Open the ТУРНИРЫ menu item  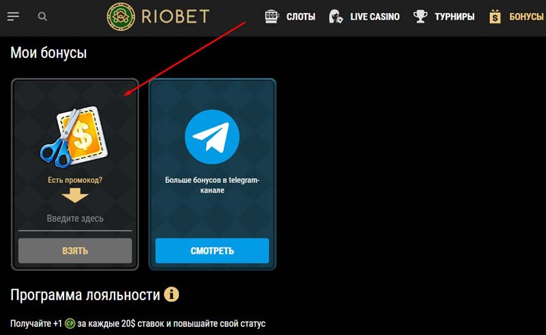pos(455,16)
